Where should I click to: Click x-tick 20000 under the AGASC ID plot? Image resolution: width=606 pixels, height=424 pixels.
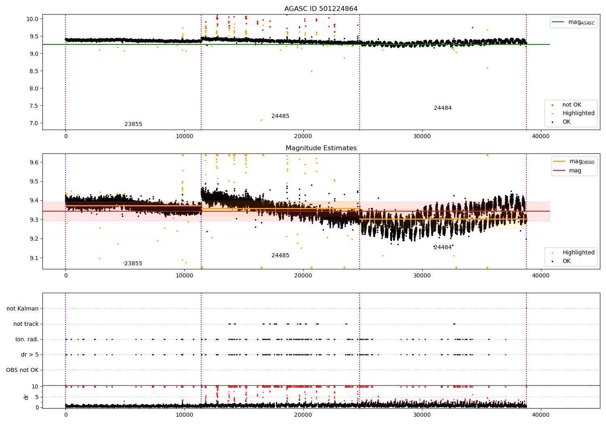tap(303, 136)
